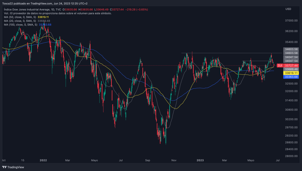The image size is (302, 171).
Task: Click the Nov label on time axis
Action: (174, 160)
